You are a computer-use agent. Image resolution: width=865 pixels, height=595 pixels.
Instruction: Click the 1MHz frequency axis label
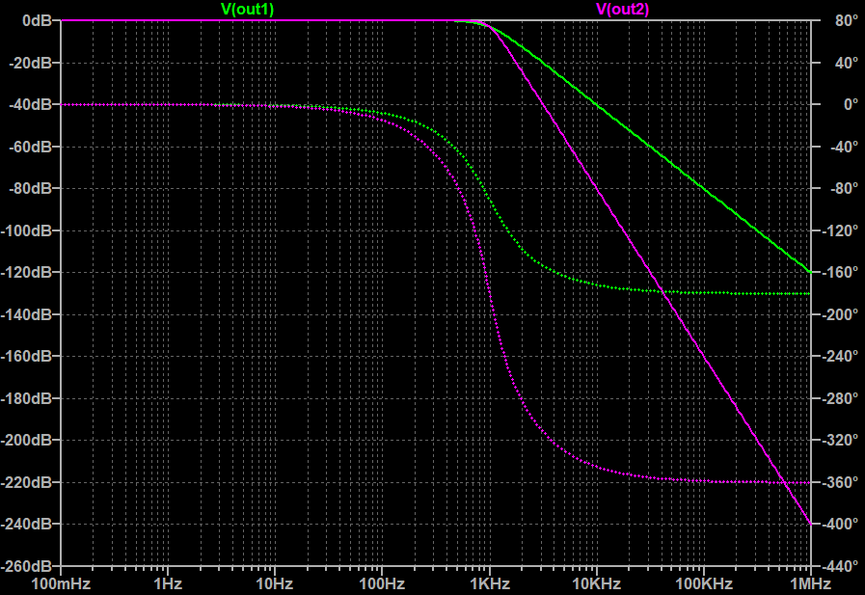[x=810, y=584]
